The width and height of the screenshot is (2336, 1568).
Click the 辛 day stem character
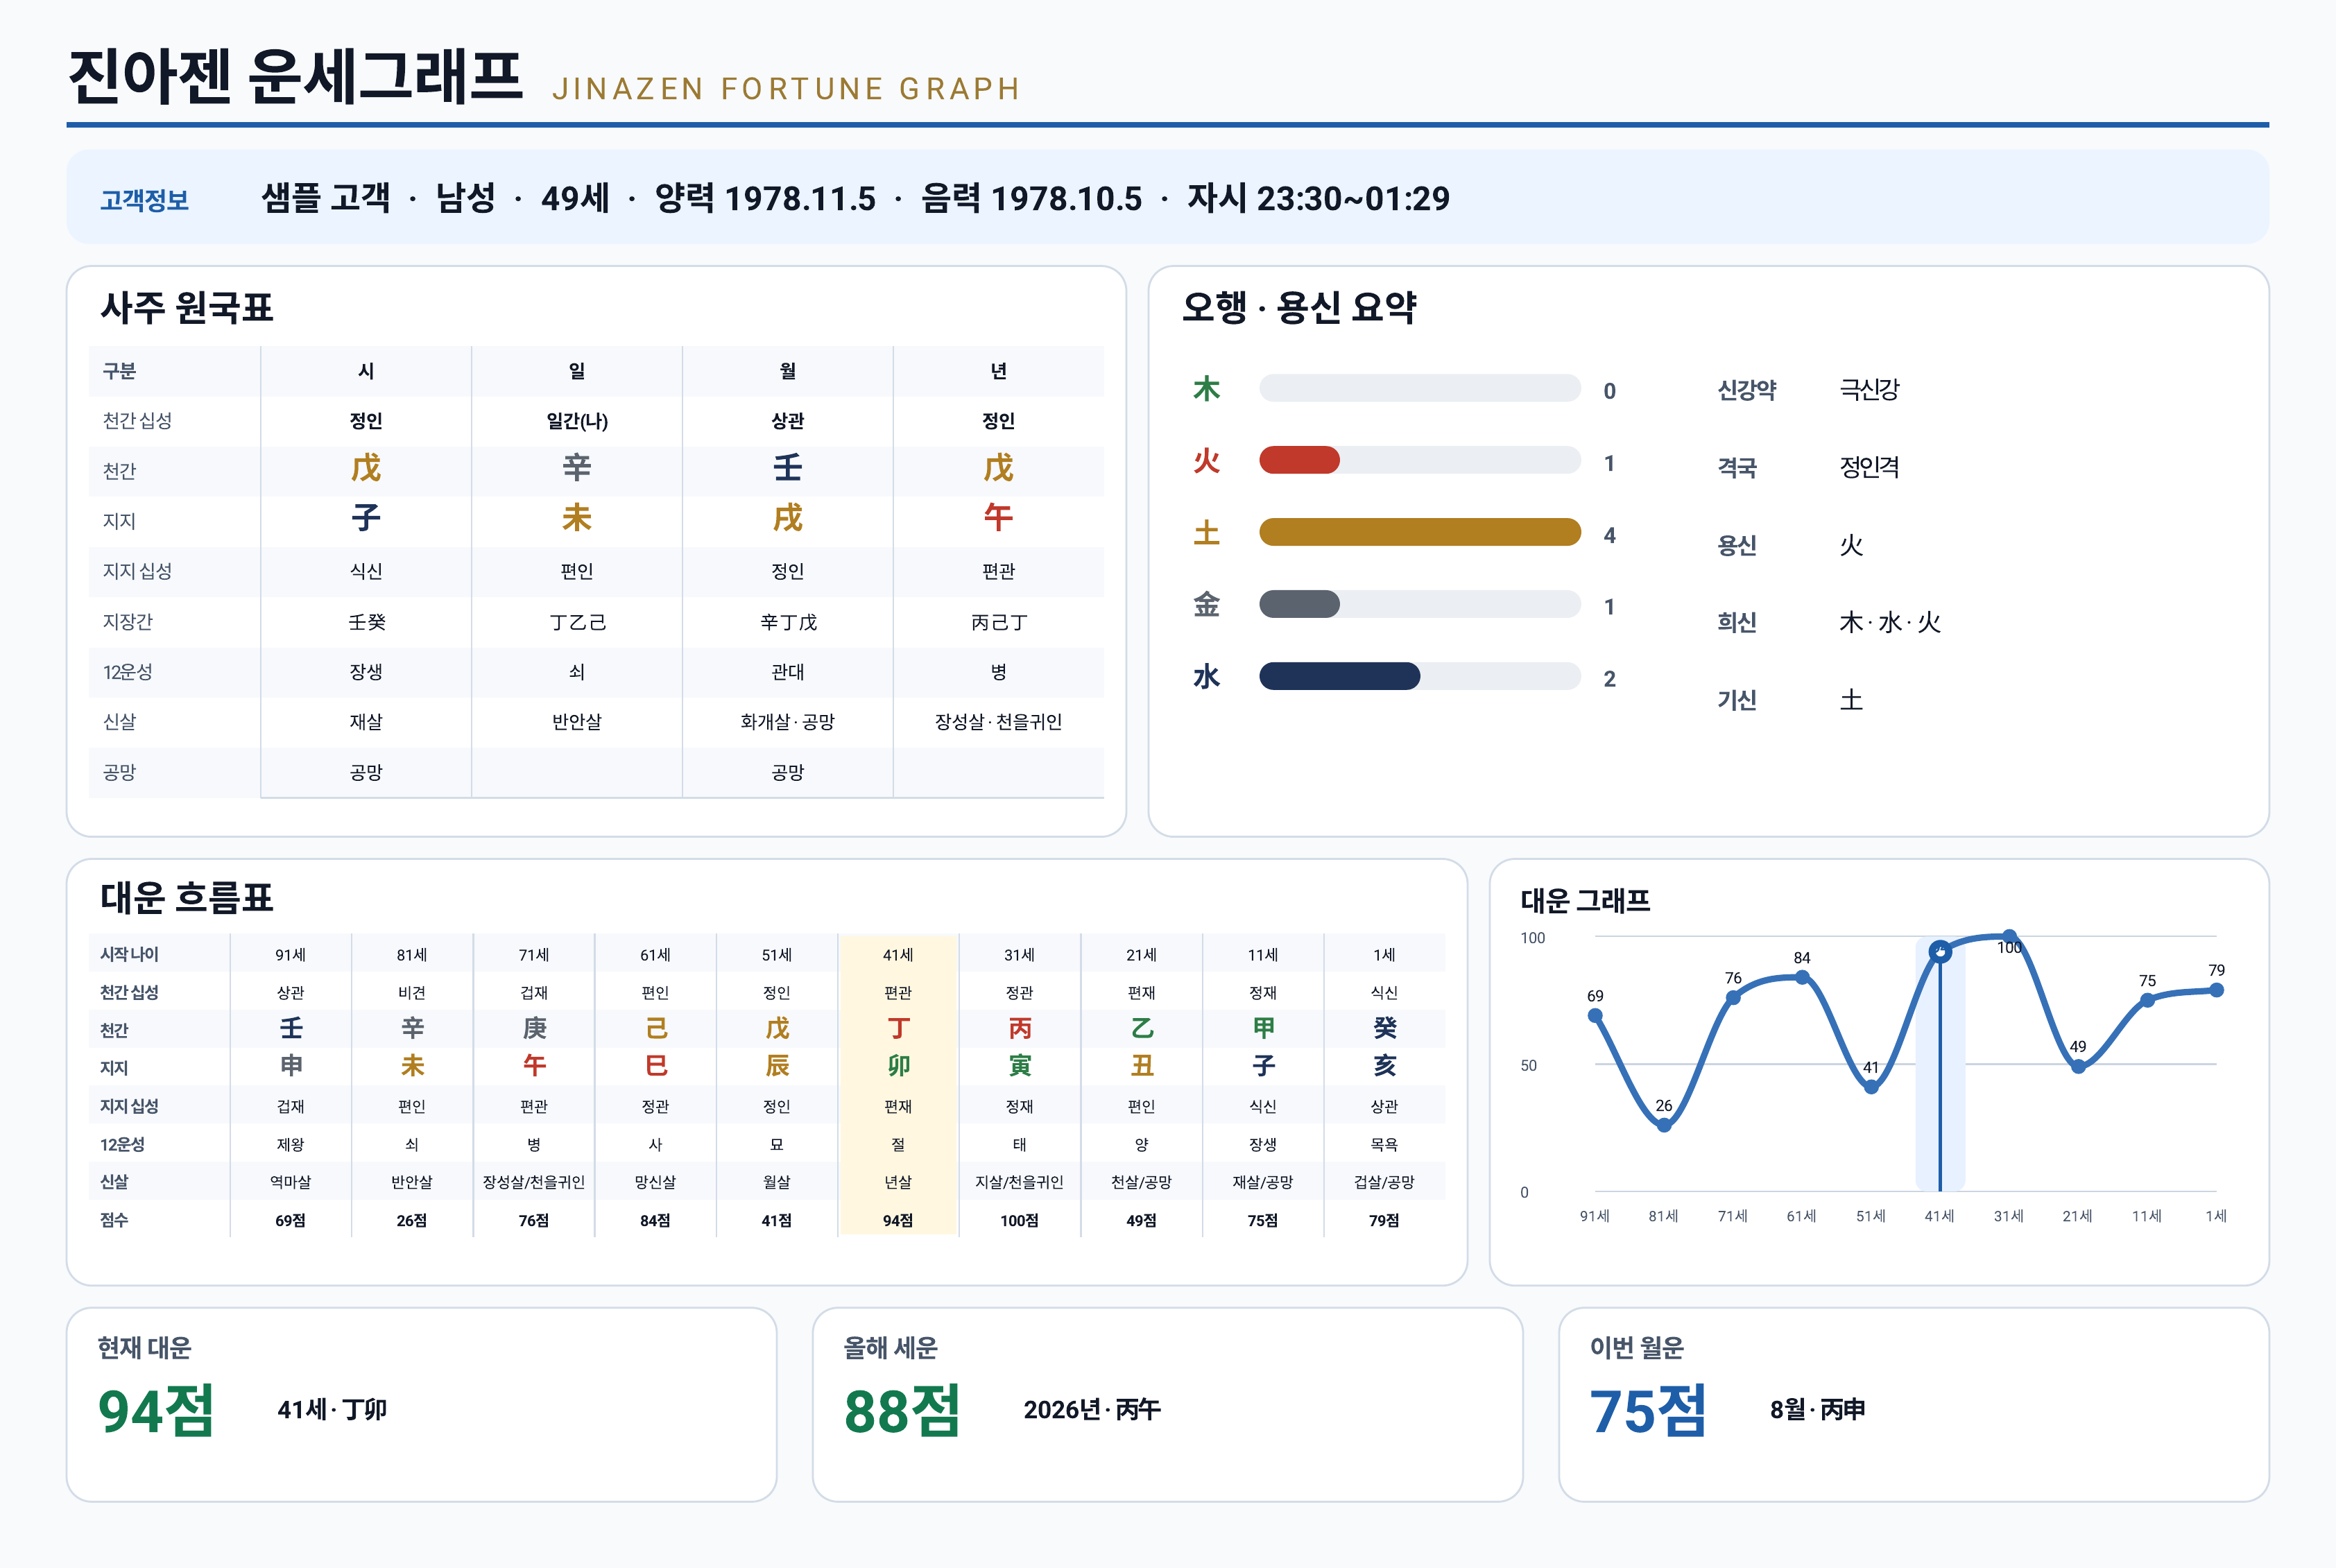[x=577, y=468]
